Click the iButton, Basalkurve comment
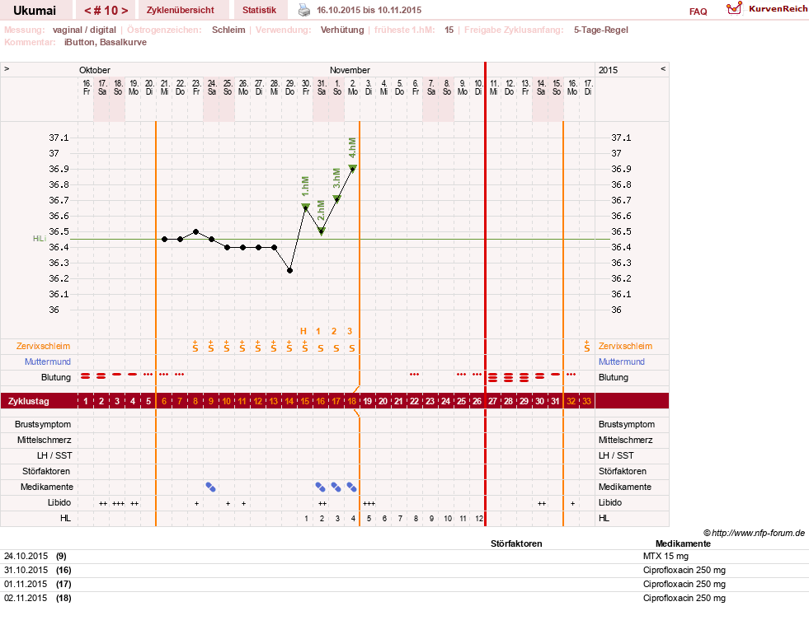 [106, 42]
